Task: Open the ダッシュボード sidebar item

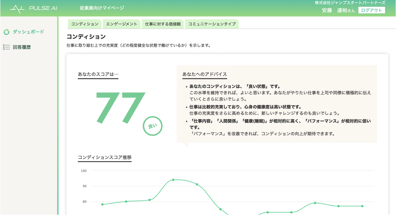Action: [x=28, y=32]
